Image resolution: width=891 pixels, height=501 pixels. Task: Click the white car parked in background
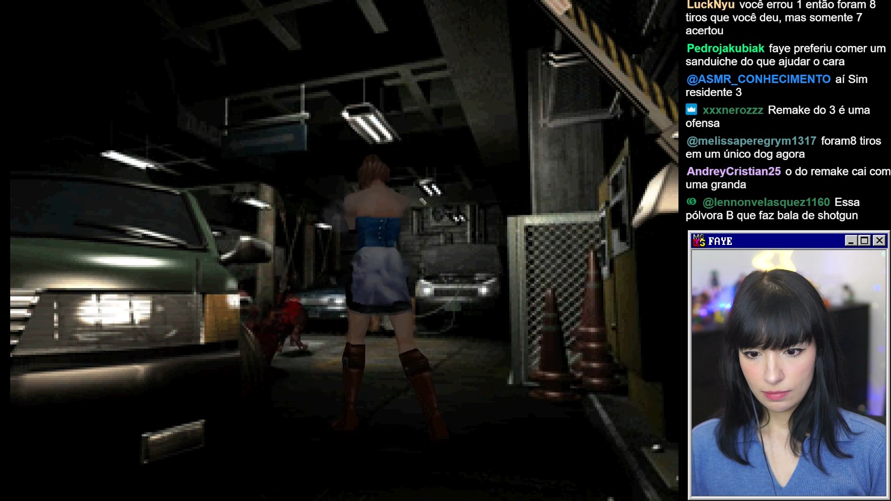point(457,283)
